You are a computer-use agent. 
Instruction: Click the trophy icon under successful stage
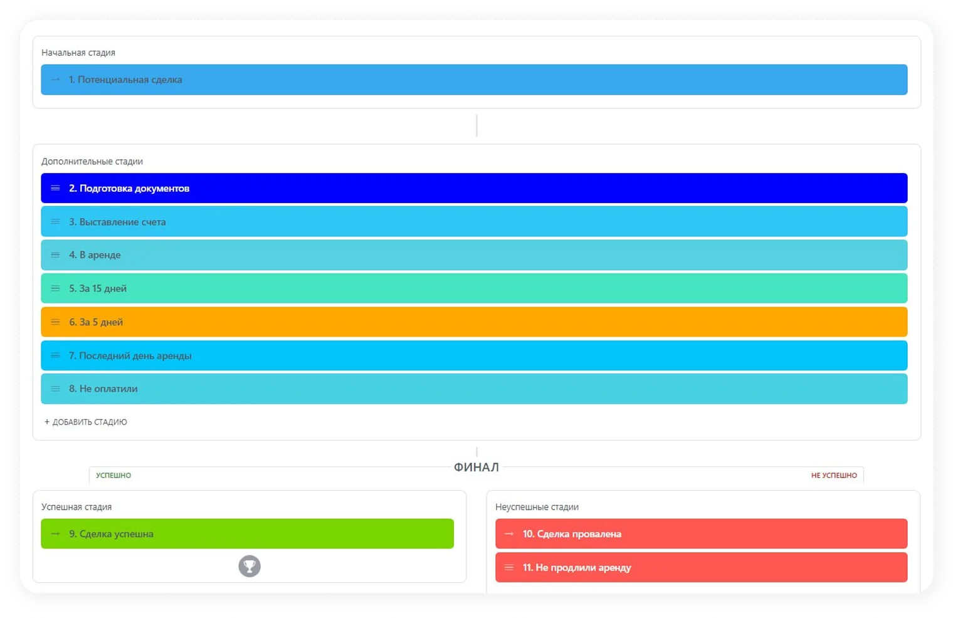[x=249, y=566]
